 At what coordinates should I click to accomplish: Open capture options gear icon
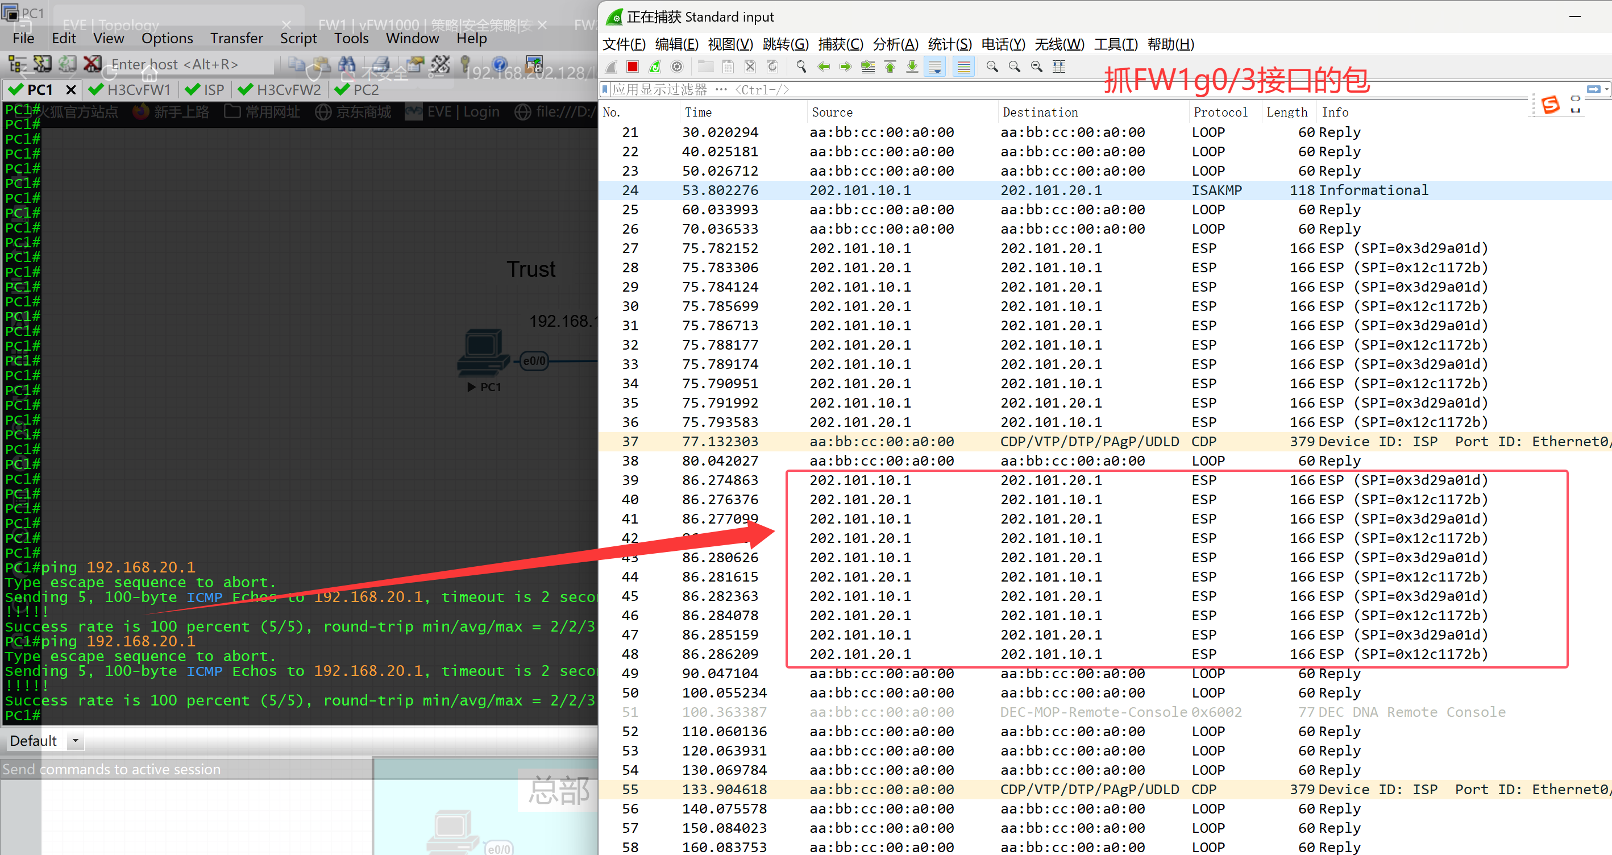coord(677,67)
